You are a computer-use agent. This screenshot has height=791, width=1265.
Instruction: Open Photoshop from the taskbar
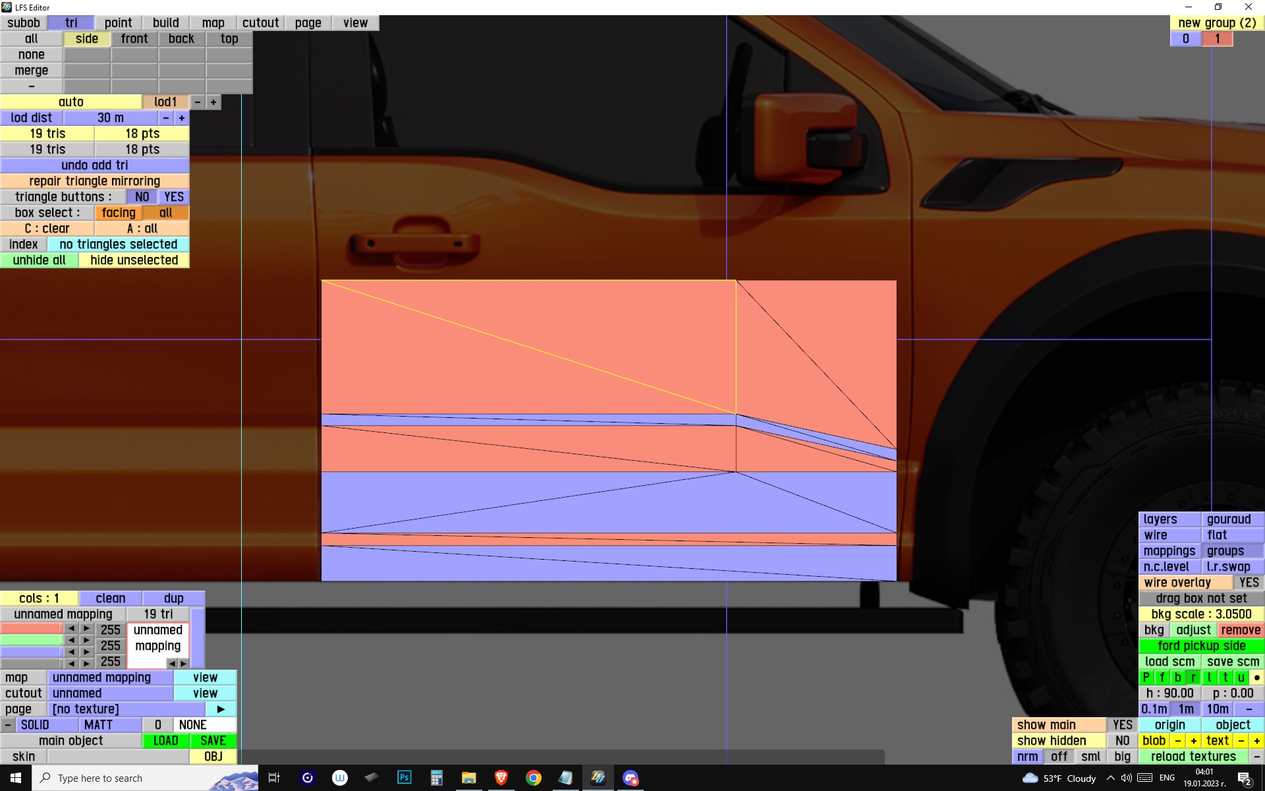(404, 778)
